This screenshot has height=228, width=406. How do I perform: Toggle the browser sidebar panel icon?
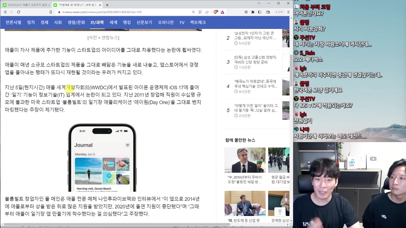[260, 12]
